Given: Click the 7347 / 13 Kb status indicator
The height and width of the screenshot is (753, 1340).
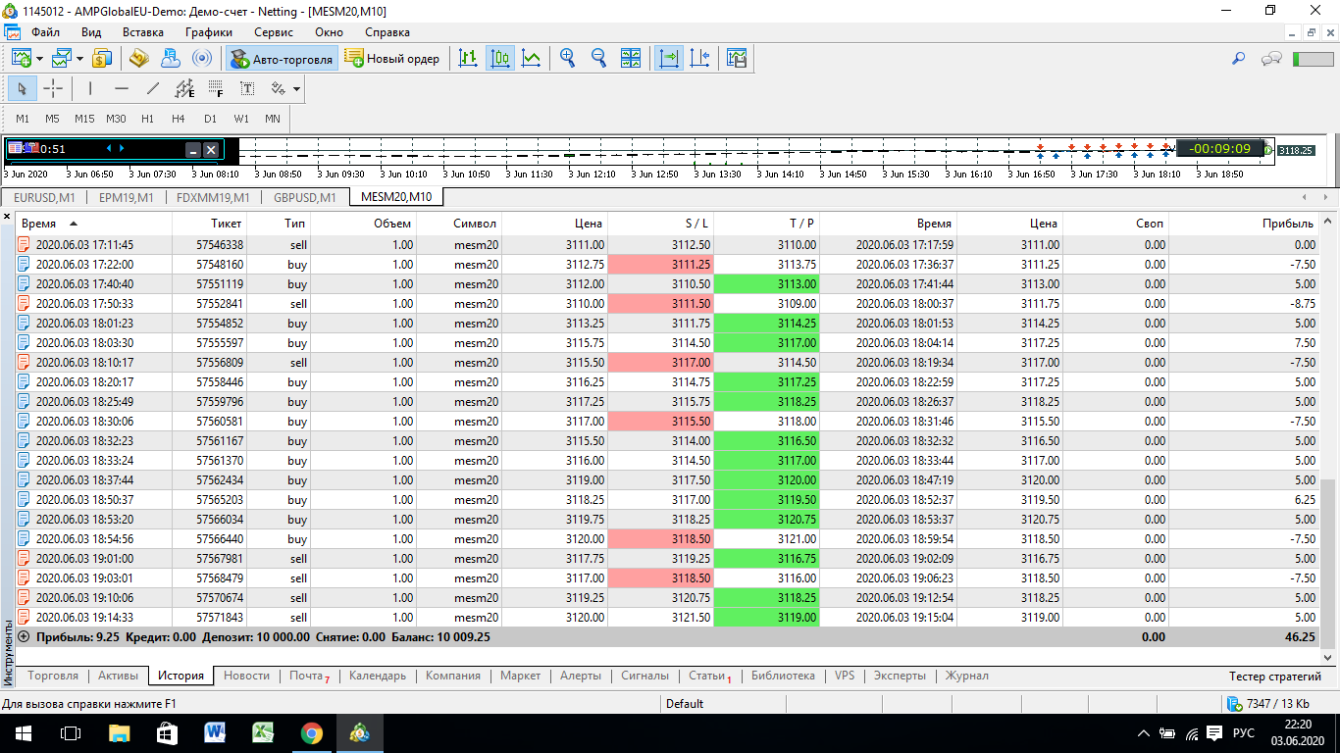Looking at the screenshot, I should click(x=1266, y=703).
